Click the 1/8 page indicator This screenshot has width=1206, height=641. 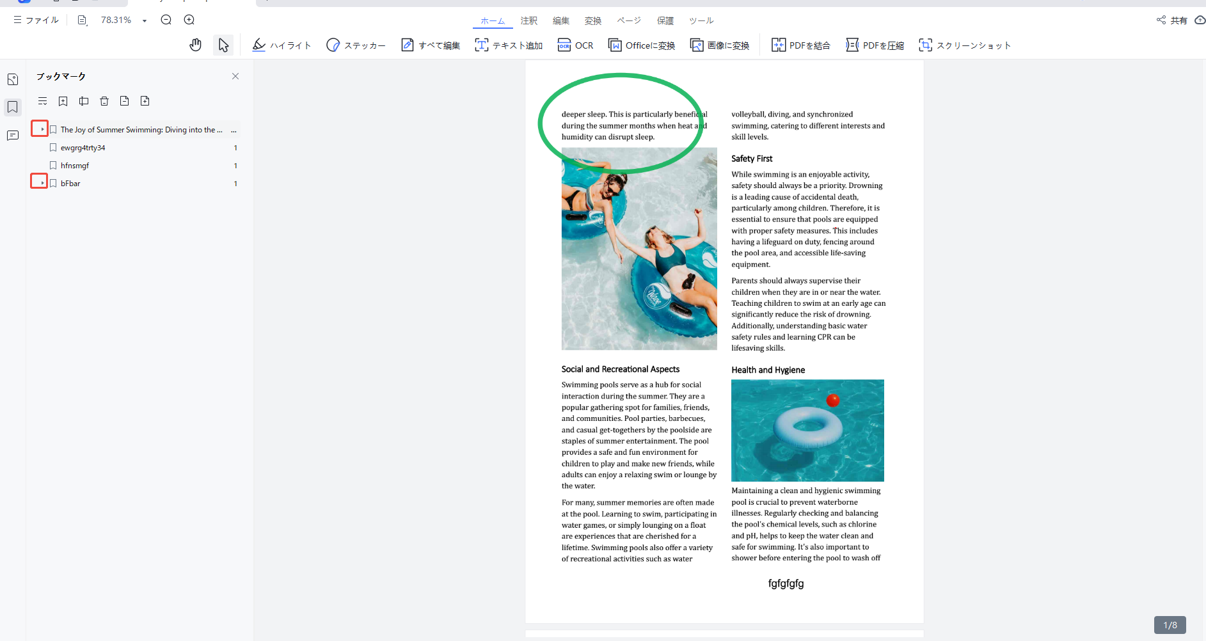(x=1170, y=625)
